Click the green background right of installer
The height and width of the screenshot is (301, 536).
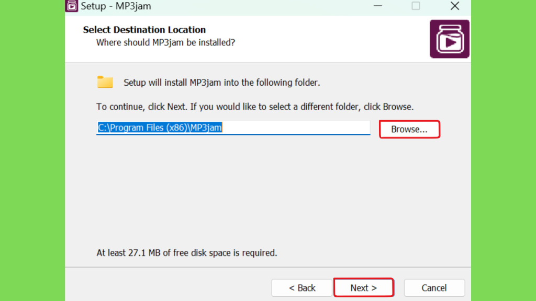point(504,150)
